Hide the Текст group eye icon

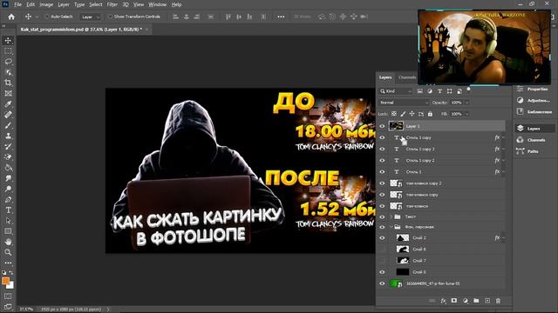click(x=382, y=216)
